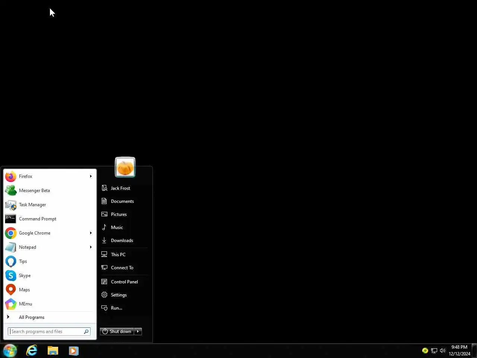
Task: Click the pumpkin user account picture
Action: pos(125,167)
